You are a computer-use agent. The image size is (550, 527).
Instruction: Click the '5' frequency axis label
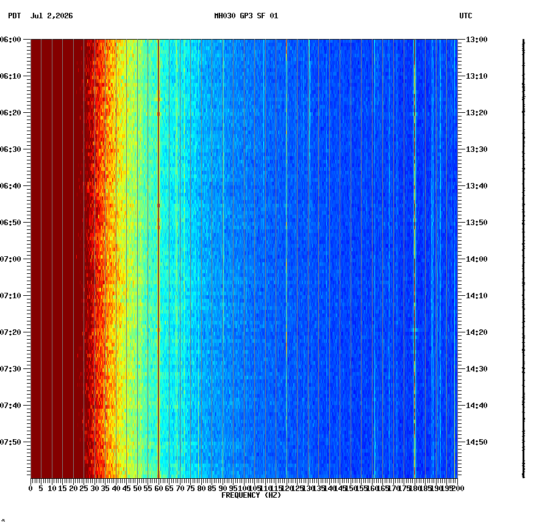[x=41, y=489]
